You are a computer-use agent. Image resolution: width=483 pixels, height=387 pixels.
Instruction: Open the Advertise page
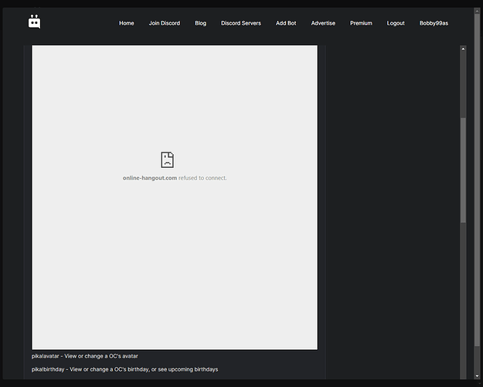pos(323,23)
